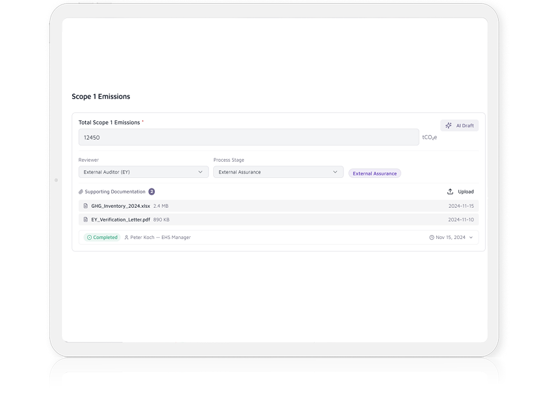Click the file icon for EY_Verification_Letter.pdf
Screen dimensions: 552x402
point(86,220)
